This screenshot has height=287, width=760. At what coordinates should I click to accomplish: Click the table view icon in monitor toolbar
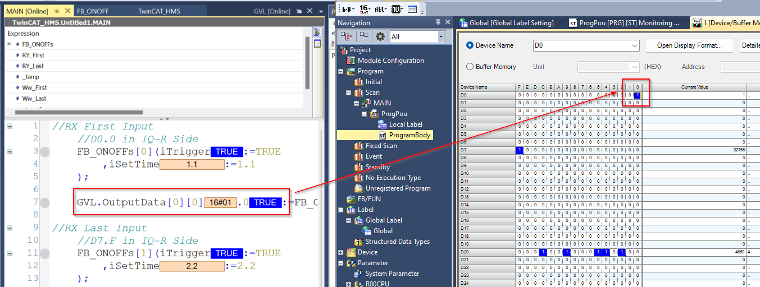pos(412,8)
